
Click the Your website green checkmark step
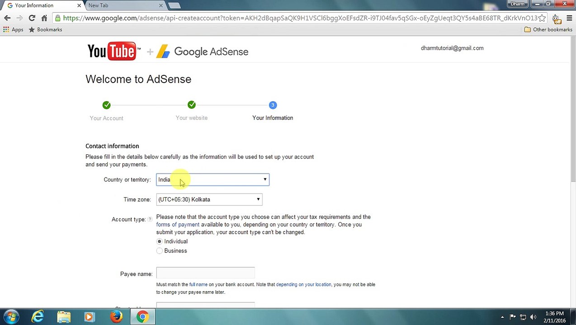click(x=192, y=105)
